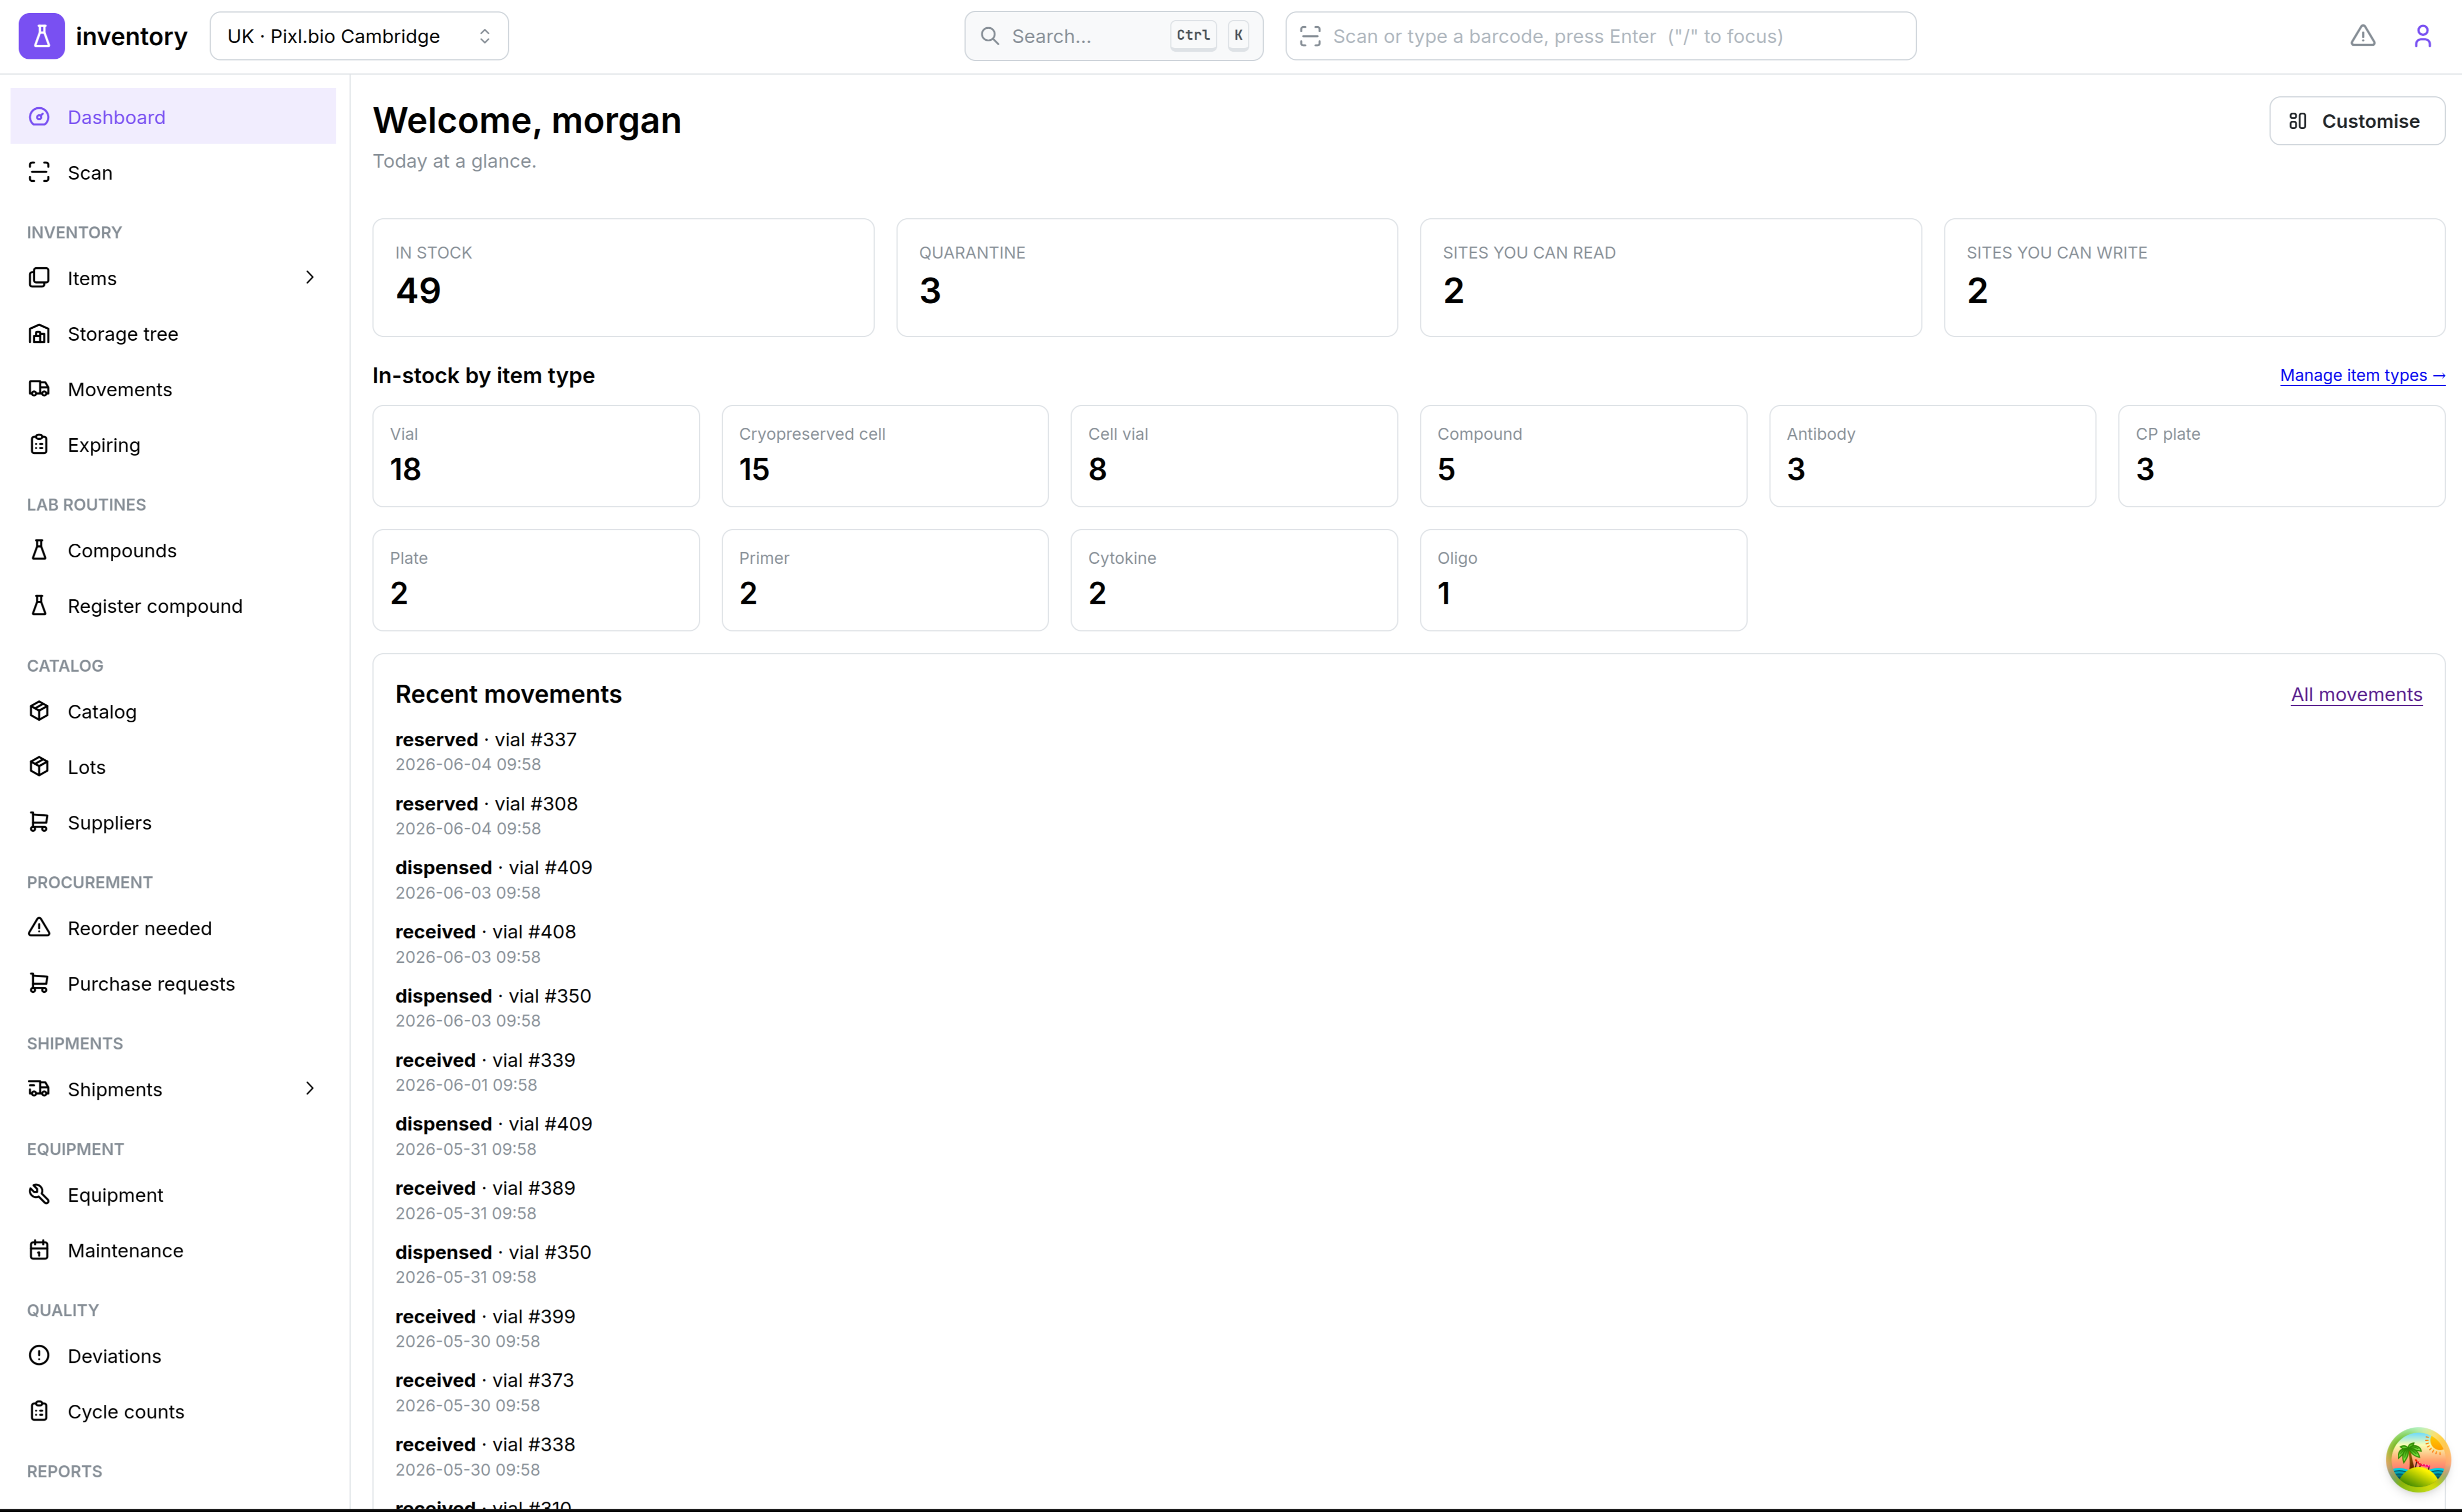The height and width of the screenshot is (1512, 2462).
Task: Select the Oligo 1 card
Action: point(1583,580)
